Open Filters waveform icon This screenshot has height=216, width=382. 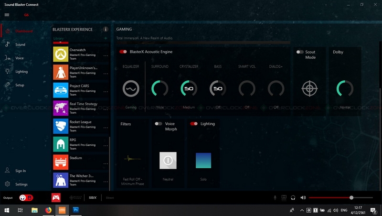point(132,159)
